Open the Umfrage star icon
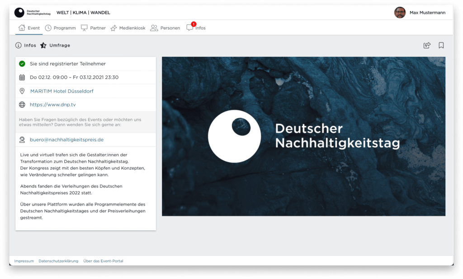The image size is (463, 279). point(43,45)
